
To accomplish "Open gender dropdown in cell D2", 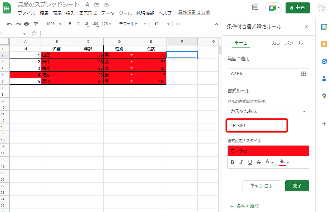I will click(x=131, y=55).
